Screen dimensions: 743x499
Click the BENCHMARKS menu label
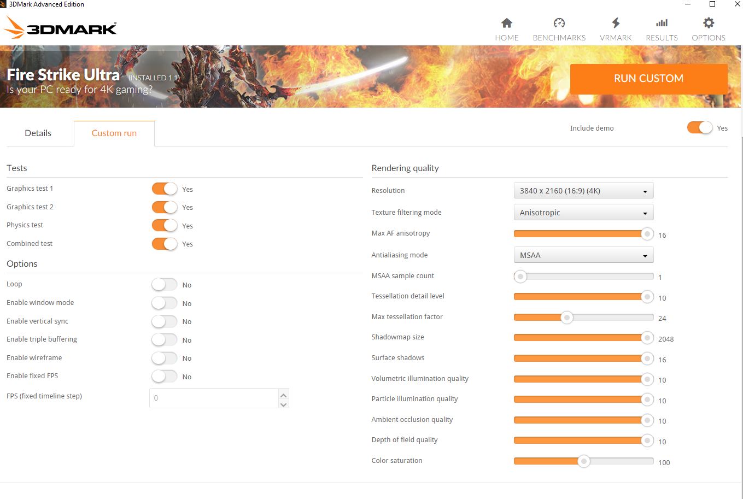point(559,38)
